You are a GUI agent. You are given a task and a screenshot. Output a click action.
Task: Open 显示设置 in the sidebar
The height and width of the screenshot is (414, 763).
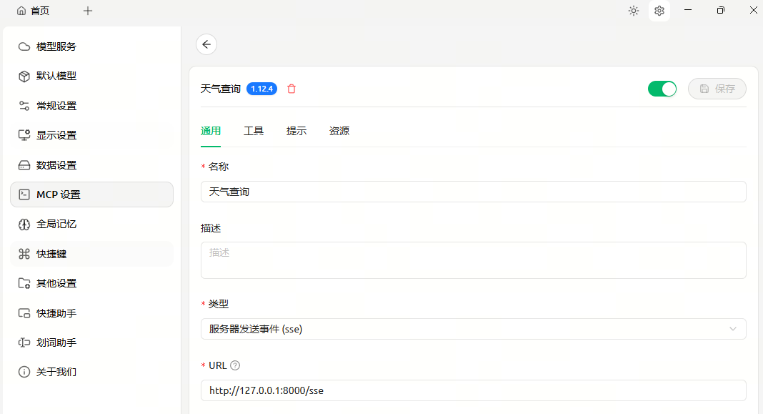tap(56, 134)
